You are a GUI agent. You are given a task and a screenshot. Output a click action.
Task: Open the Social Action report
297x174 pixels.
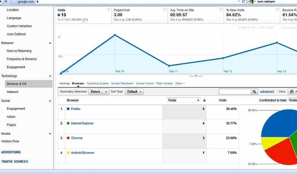point(11,117)
